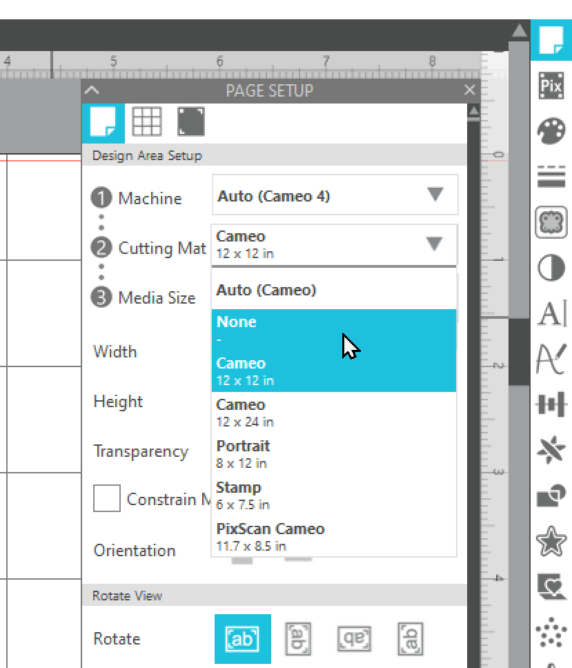Switch to the Grid Settings tab

pyautogui.click(x=147, y=122)
